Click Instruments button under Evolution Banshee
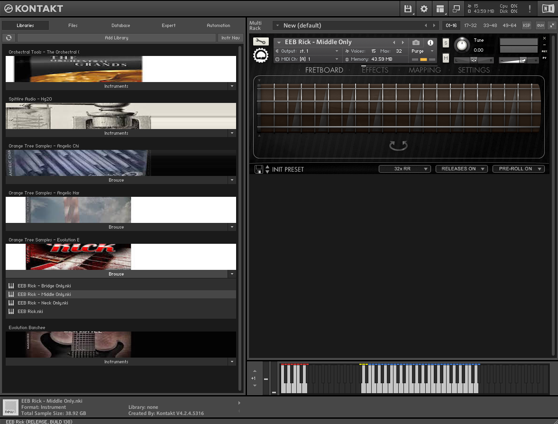The image size is (558, 424). point(116,362)
